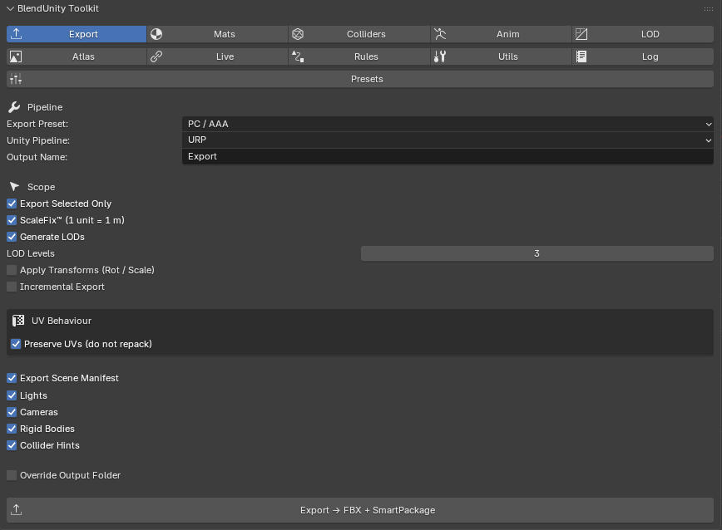The width and height of the screenshot is (722, 530).
Task: Collapse the BlendUnity Toolkit panel
Action: [x=10, y=9]
